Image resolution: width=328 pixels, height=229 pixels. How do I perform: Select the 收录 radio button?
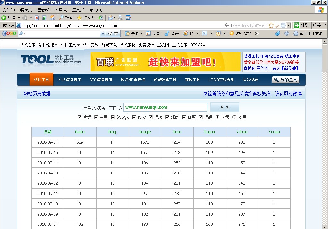pos(217,117)
